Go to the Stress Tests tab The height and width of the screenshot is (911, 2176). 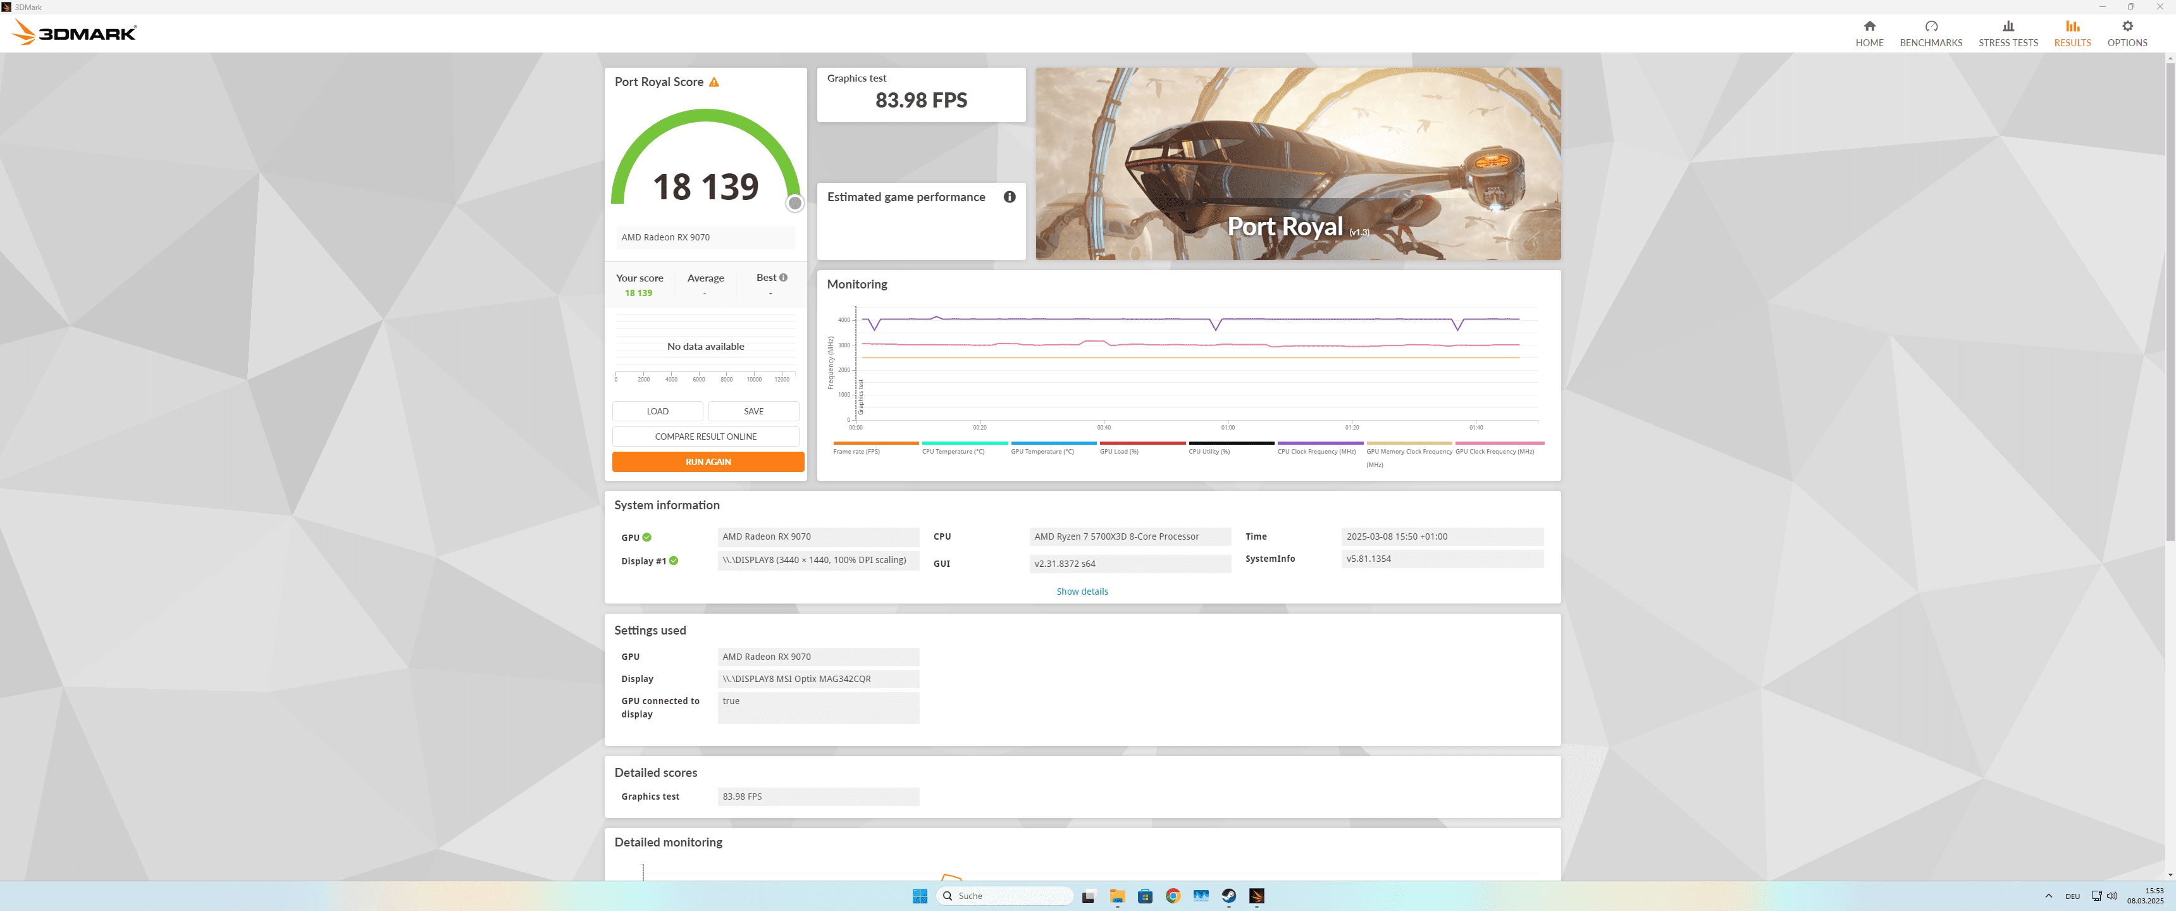tap(2007, 33)
